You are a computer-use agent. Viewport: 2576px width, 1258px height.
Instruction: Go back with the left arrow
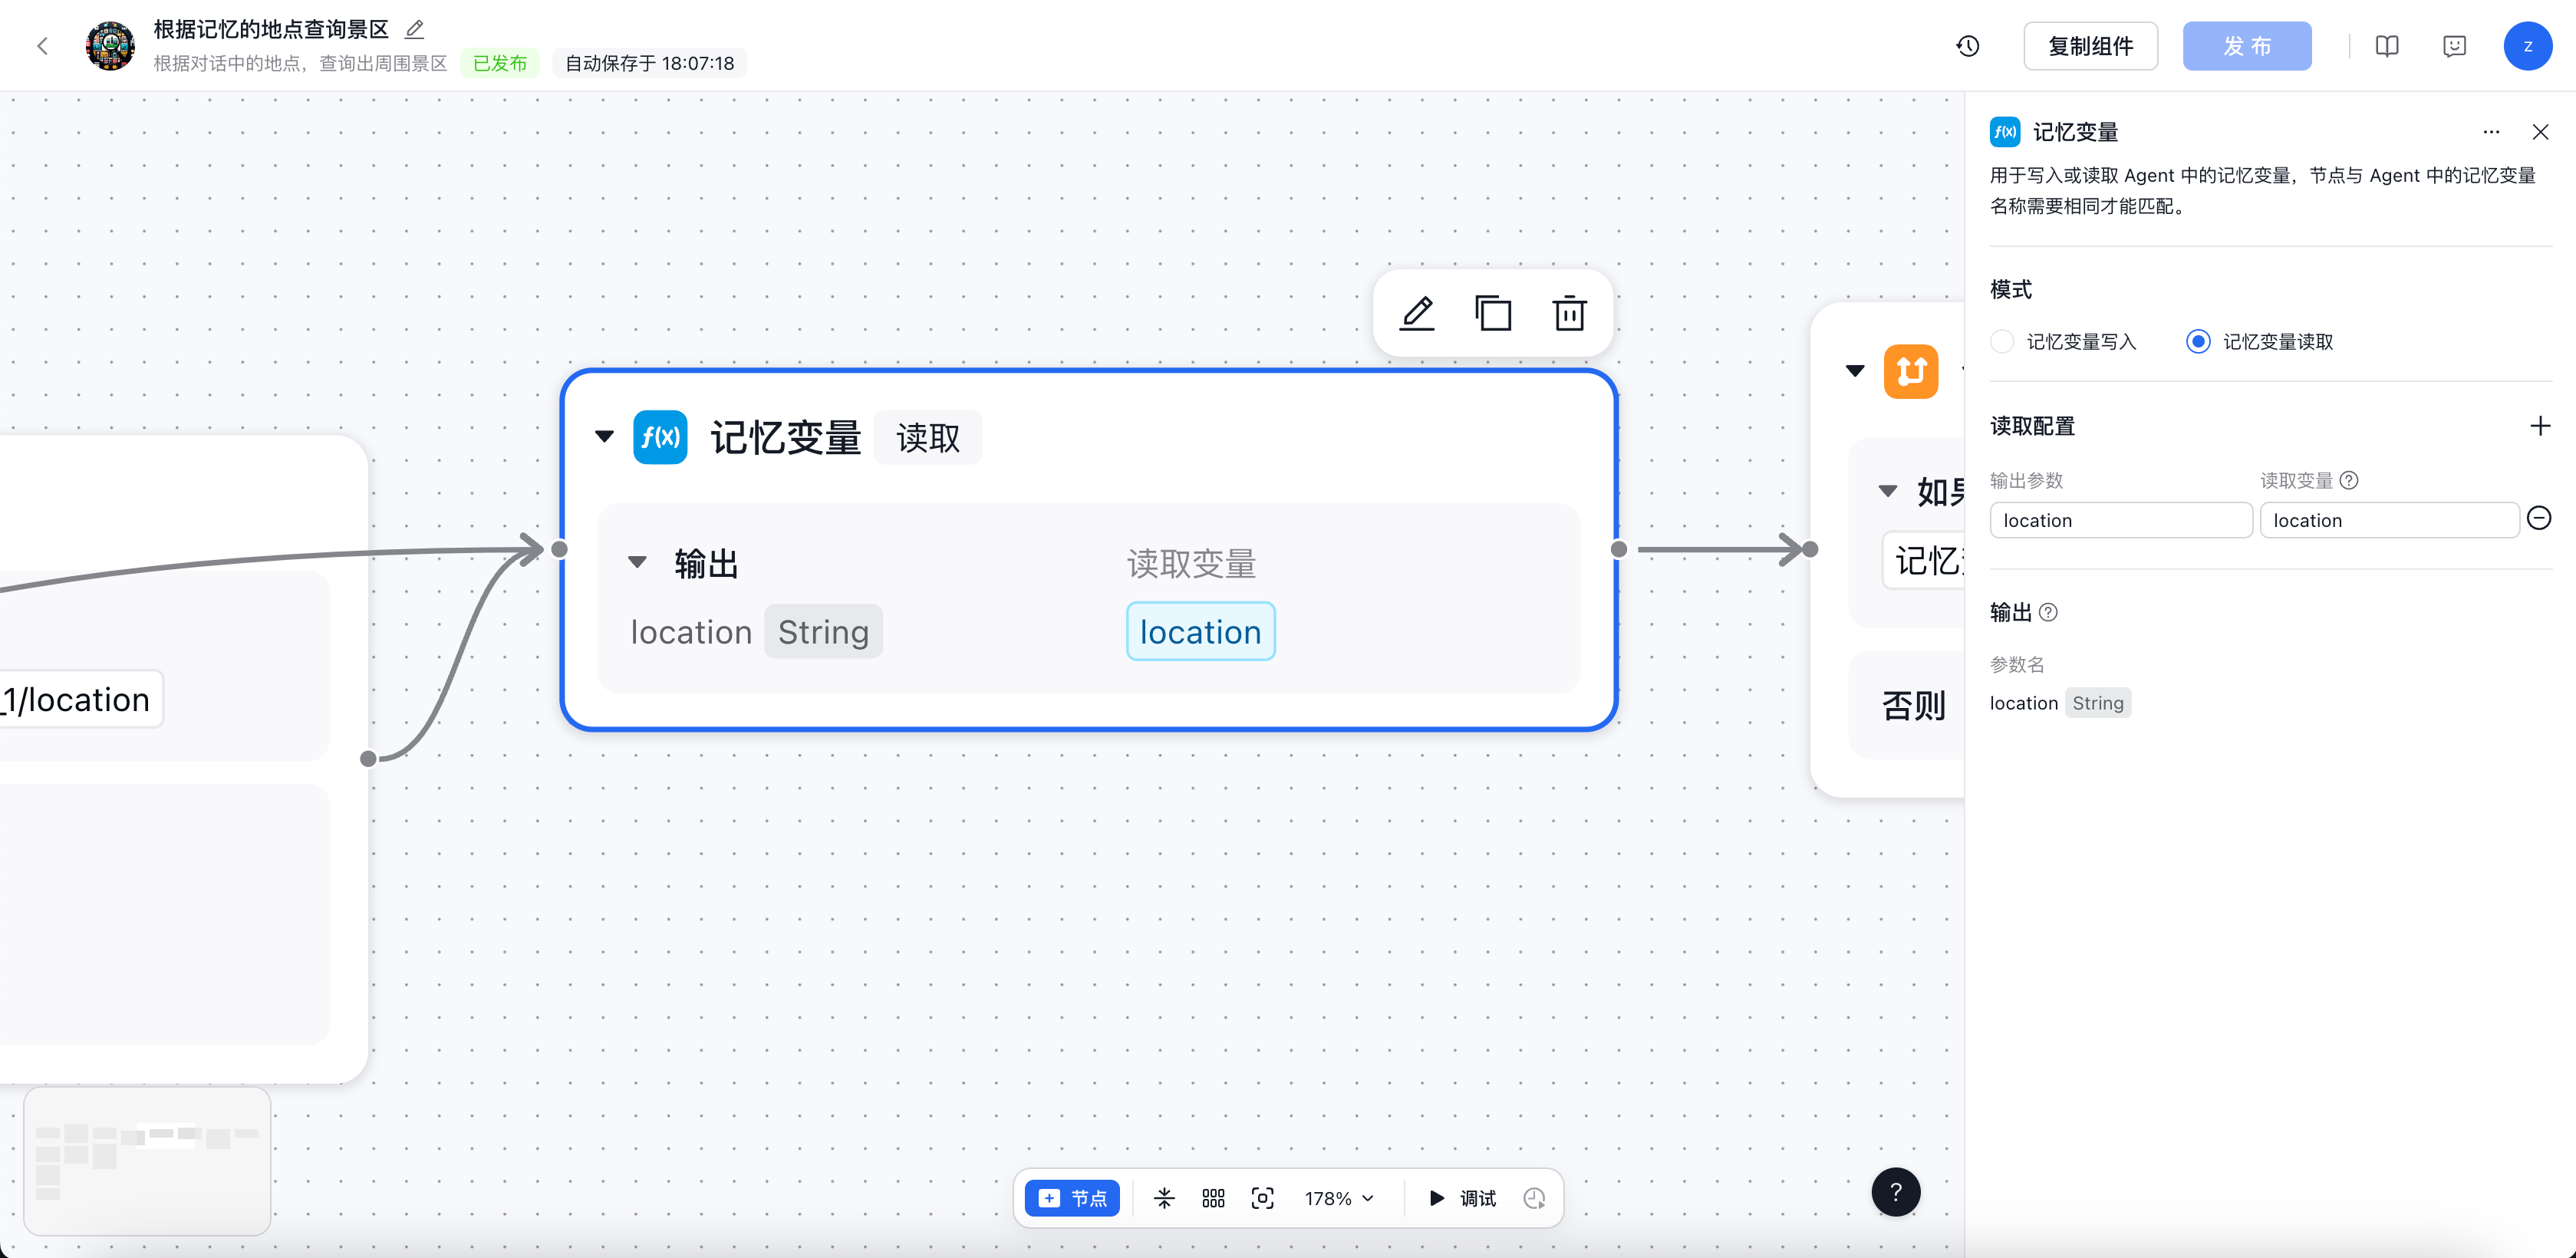coord(42,46)
